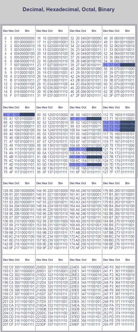This screenshot has height=332, width=138.
Task: Click the binary value 11010101
Action: 61,286
